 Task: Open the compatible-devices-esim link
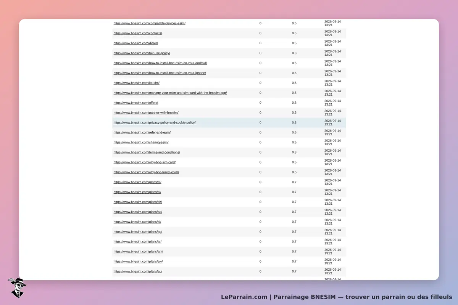tap(150, 23)
